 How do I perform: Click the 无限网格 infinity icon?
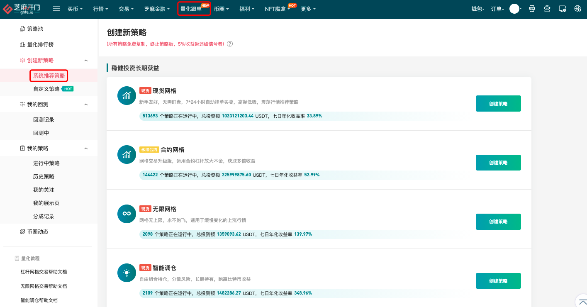point(127,214)
